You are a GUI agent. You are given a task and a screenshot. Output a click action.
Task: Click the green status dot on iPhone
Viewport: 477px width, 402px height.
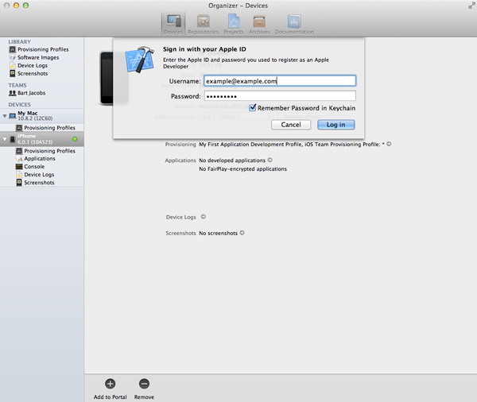pos(75,139)
